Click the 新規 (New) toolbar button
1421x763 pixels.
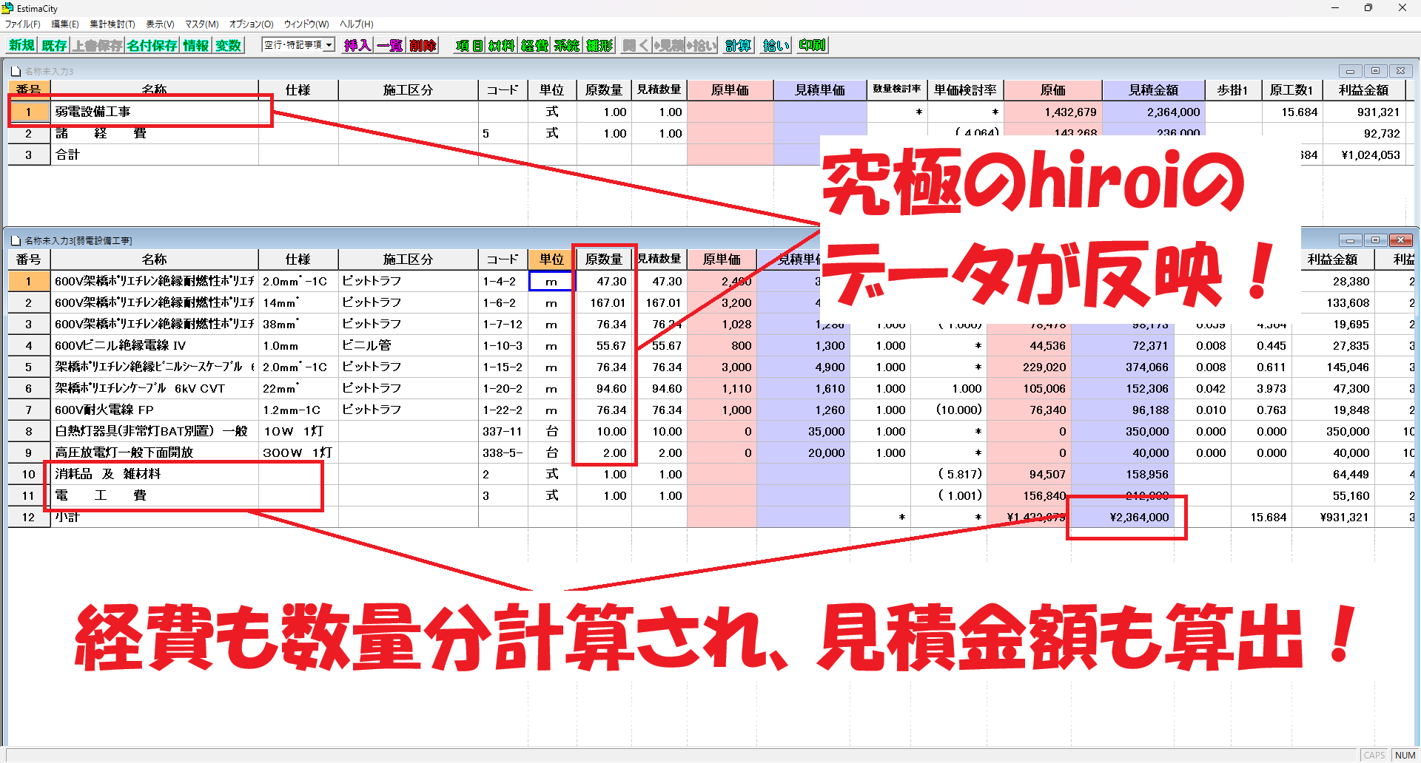coord(21,45)
